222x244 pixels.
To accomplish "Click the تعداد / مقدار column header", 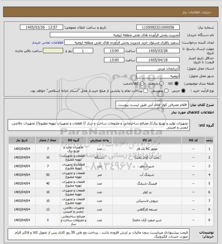I will coord(48,140).
